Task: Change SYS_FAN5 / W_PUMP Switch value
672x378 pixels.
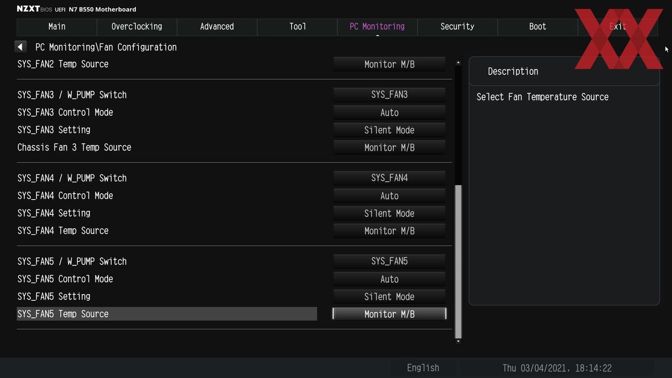Action: pos(389,261)
